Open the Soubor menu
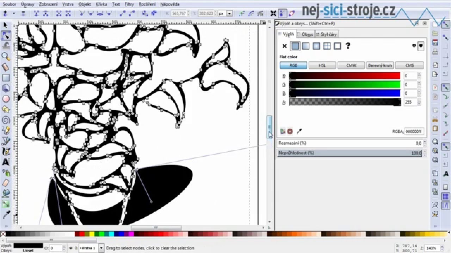Image resolution: width=451 pixels, height=253 pixels. click(x=10, y=4)
